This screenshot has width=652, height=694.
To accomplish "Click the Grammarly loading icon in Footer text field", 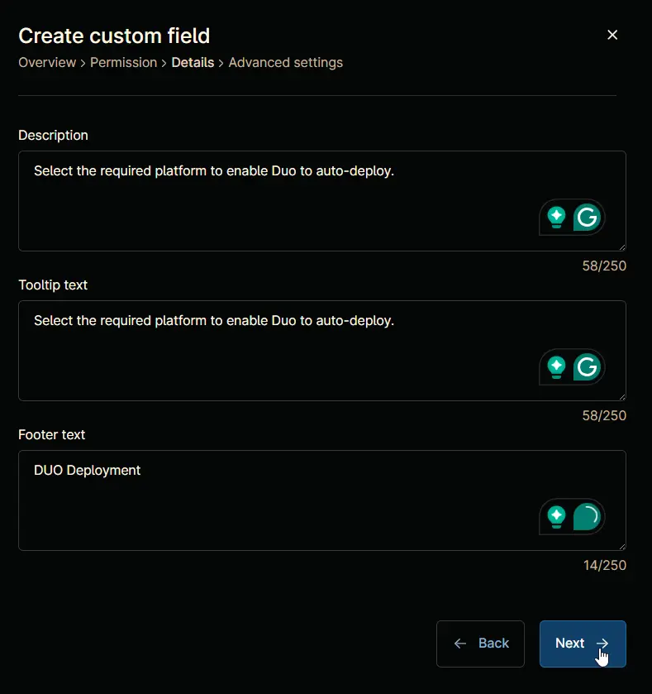I will [x=587, y=516].
